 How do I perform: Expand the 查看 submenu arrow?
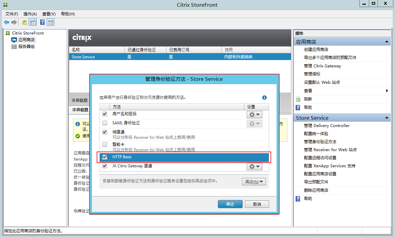pos(387,91)
